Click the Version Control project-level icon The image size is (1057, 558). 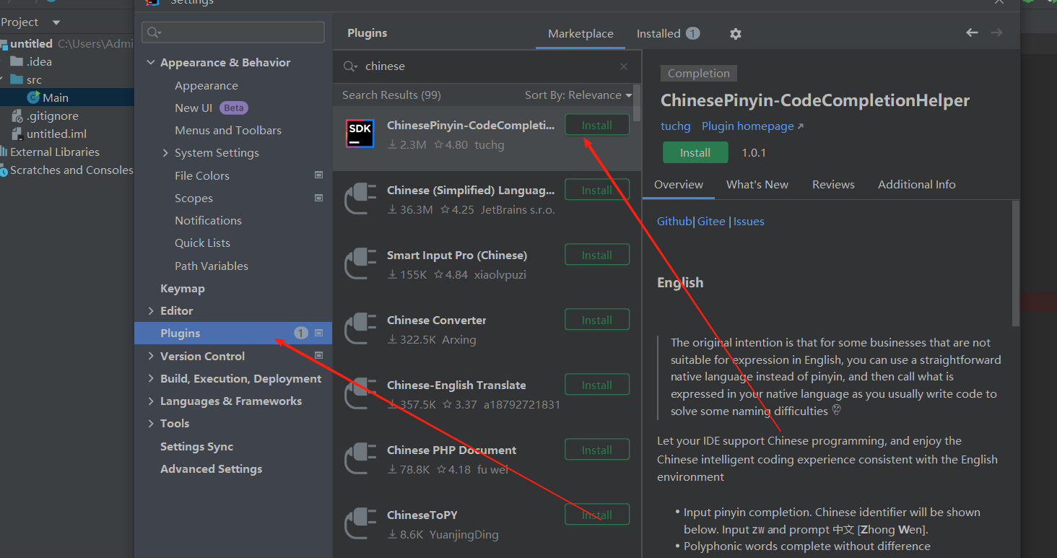click(319, 355)
